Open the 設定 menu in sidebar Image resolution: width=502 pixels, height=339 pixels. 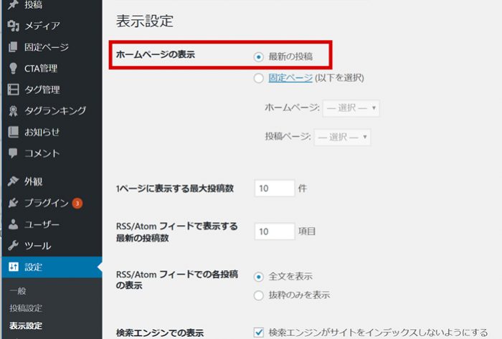coord(34,267)
